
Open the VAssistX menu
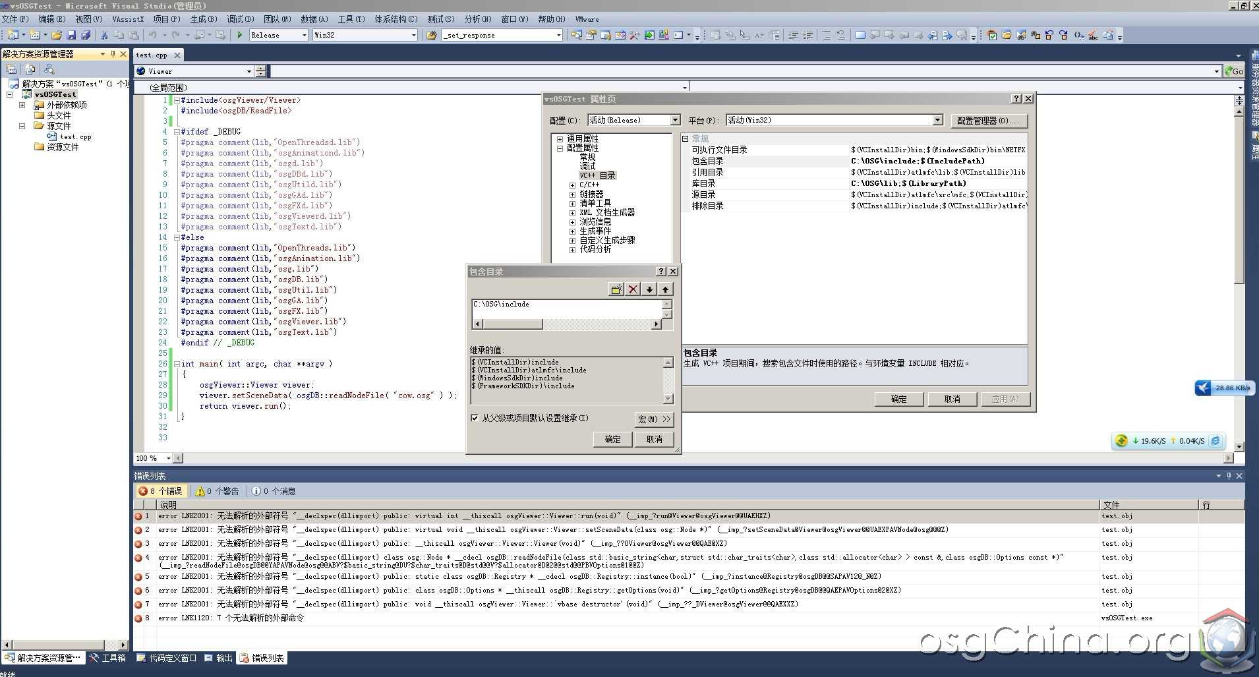click(x=127, y=19)
